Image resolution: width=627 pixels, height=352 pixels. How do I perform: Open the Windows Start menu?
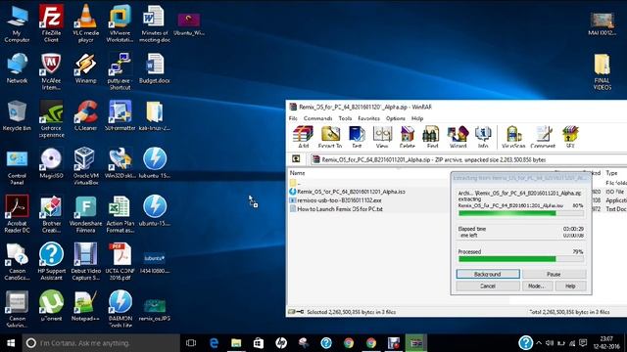click(x=11, y=343)
